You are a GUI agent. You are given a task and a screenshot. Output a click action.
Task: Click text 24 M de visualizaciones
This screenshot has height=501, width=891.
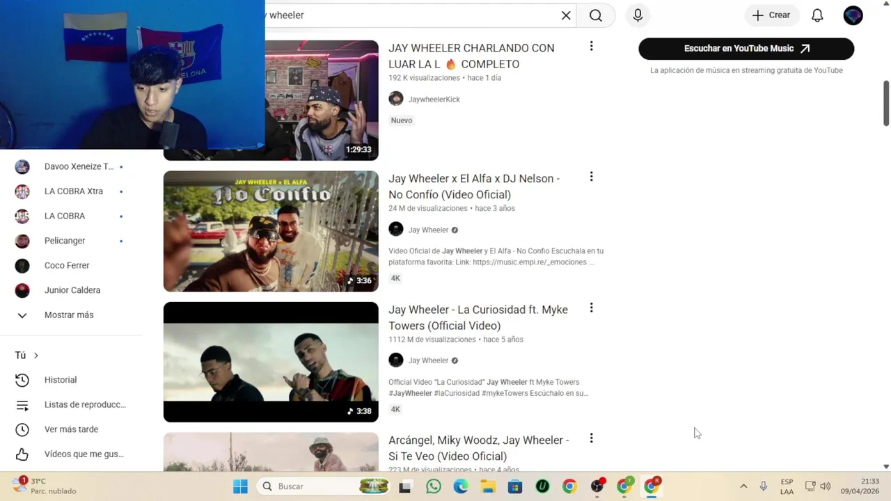(428, 209)
